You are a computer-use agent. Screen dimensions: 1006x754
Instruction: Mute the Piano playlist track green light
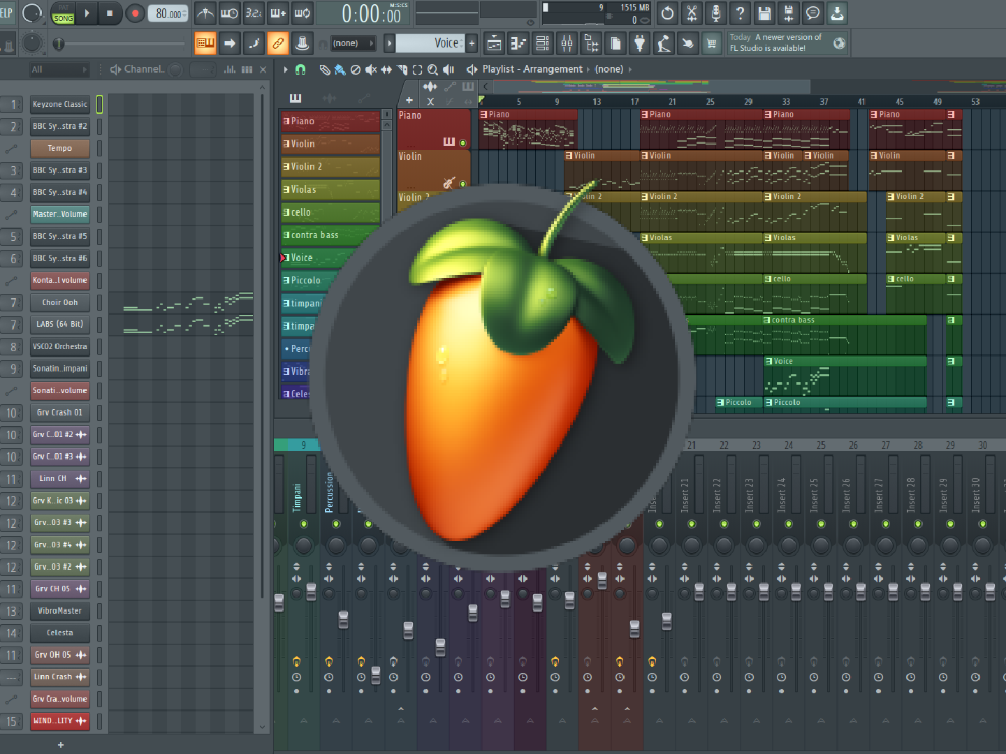point(462,142)
